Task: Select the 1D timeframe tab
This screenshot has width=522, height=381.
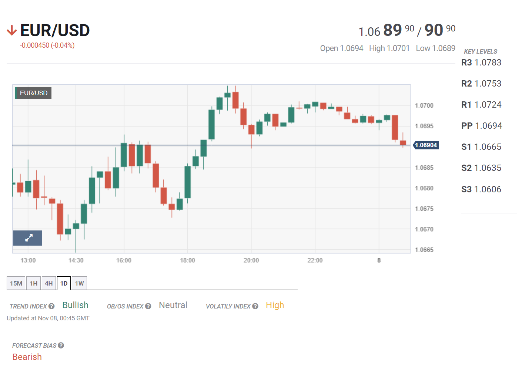Action: click(x=64, y=283)
